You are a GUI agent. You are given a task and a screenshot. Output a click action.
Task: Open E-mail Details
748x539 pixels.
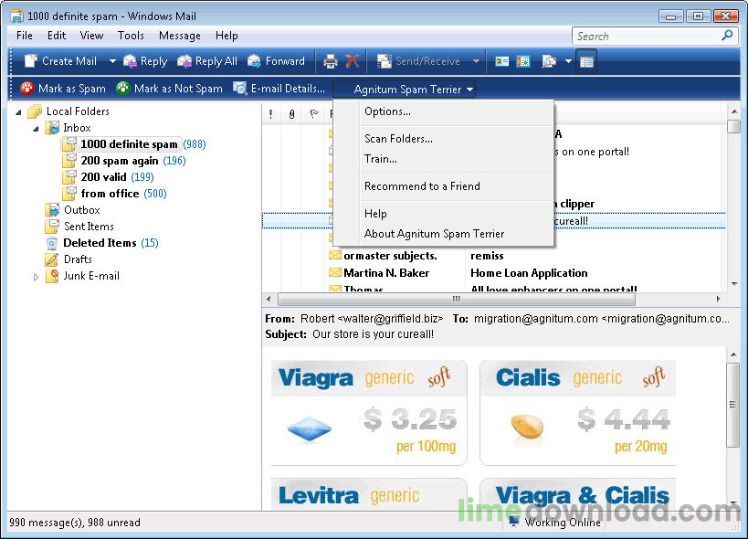click(279, 89)
